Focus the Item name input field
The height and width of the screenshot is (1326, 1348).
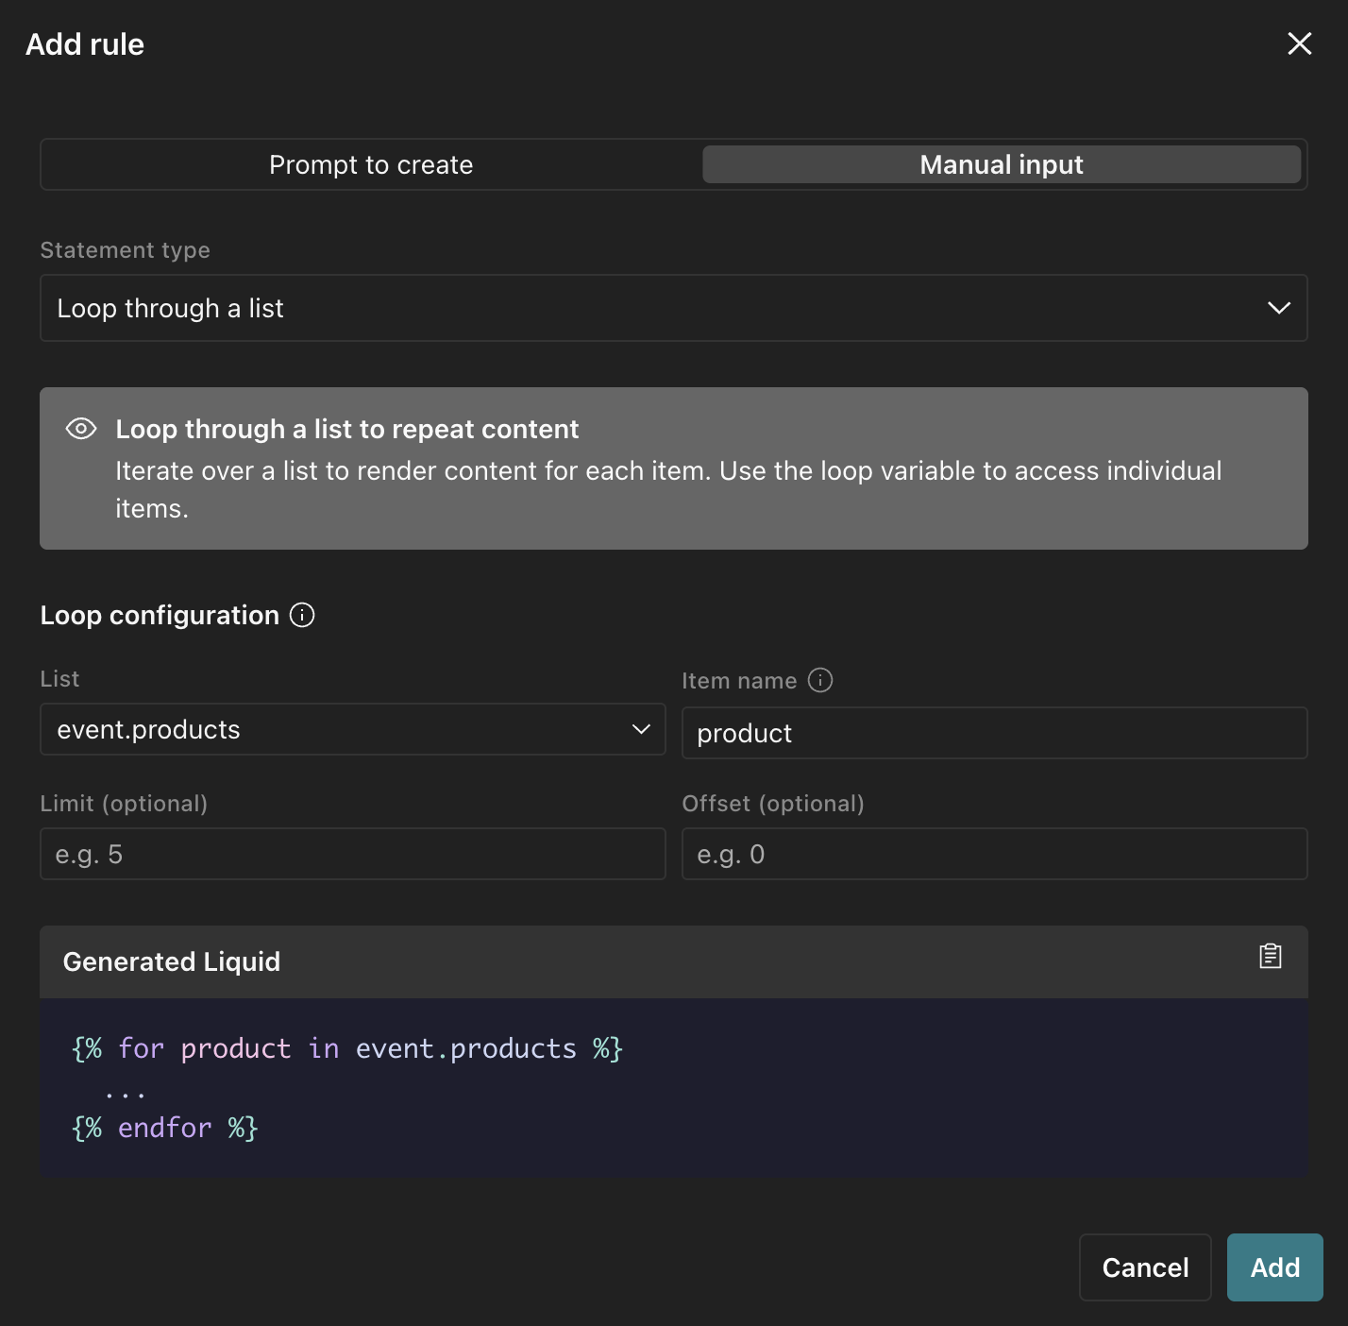994,733
